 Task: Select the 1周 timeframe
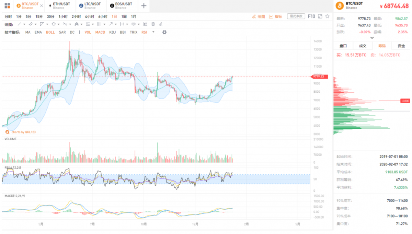pos(124,16)
